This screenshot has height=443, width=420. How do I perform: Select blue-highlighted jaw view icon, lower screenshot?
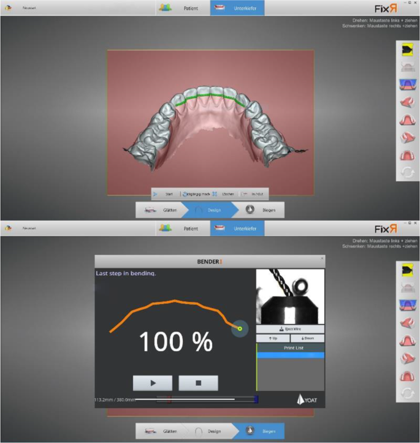tap(407, 305)
